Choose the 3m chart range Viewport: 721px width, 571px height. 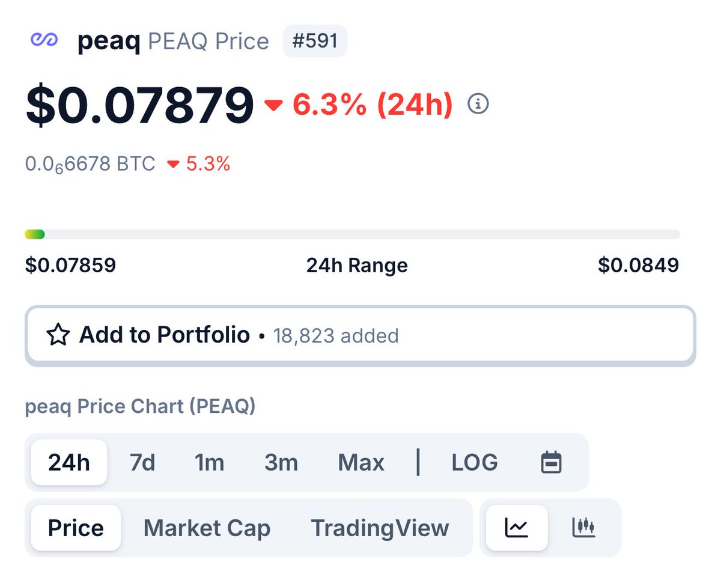(x=281, y=462)
